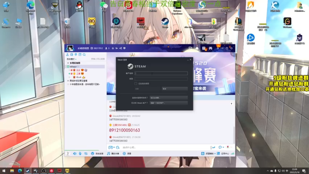Select user Glock in channel list
This screenshot has width=309, height=174.
[79, 77]
